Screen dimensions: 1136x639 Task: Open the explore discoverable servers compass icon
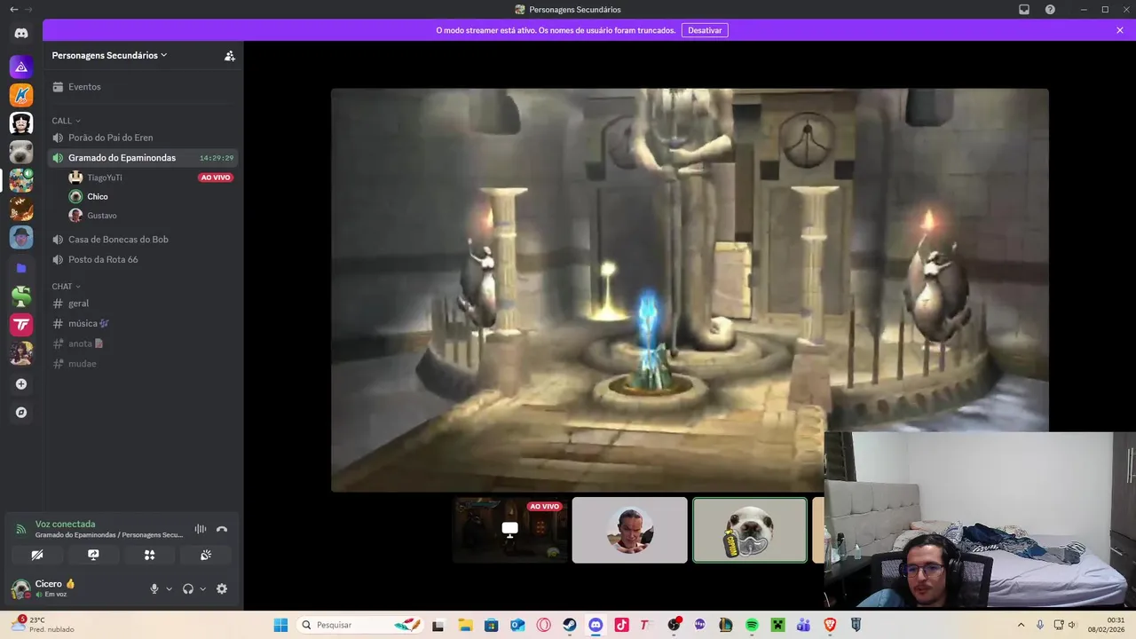pos(21,413)
